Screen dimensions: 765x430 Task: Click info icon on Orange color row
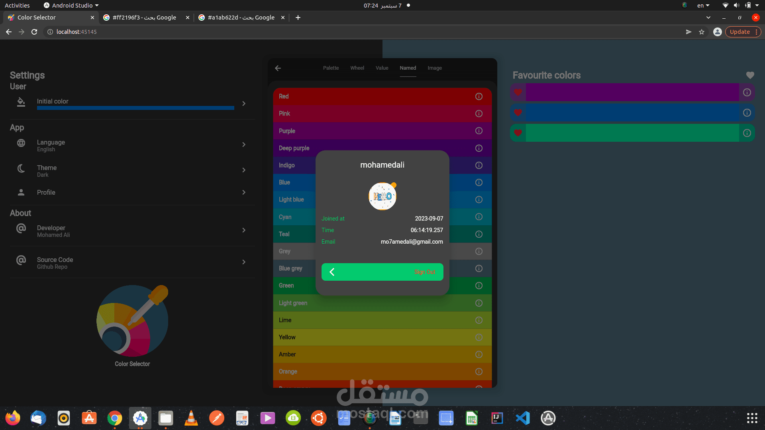tap(479, 371)
